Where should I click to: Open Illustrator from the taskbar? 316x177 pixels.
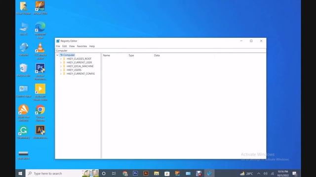[x=146, y=174]
